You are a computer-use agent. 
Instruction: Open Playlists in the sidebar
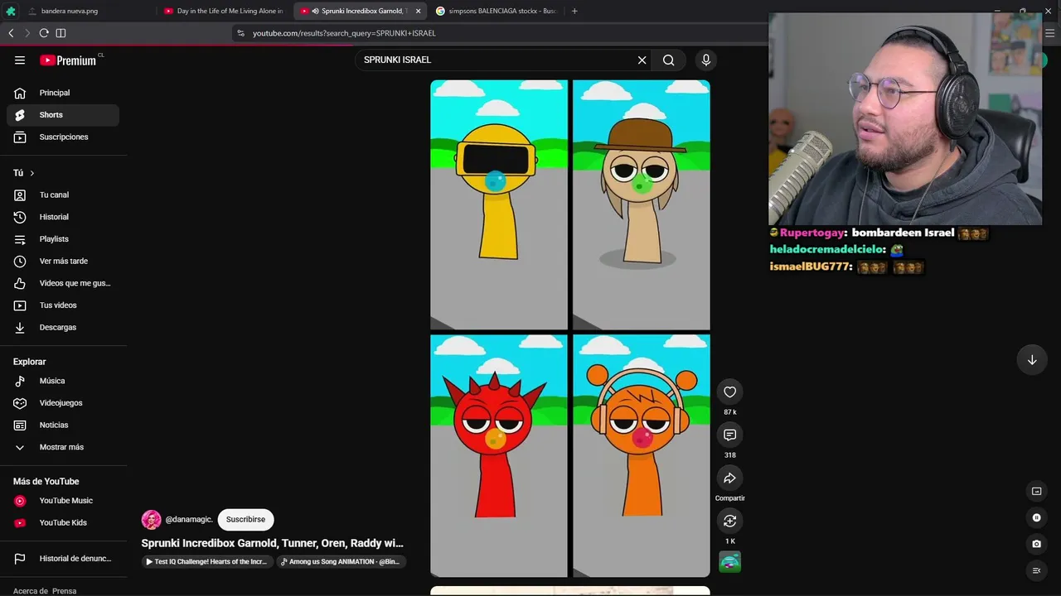[x=63, y=239]
